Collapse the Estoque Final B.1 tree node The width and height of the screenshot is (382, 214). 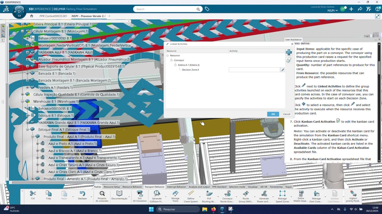coord(27,130)
